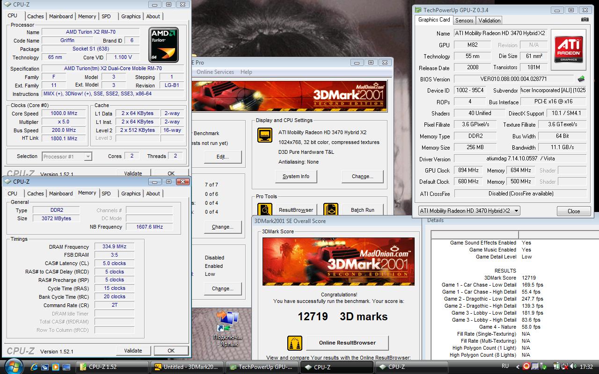Image resolution: width=599 pixels, height=374 pixels.
Task: Show hidden tray icons arrow
Action: (x=518, y=367)
